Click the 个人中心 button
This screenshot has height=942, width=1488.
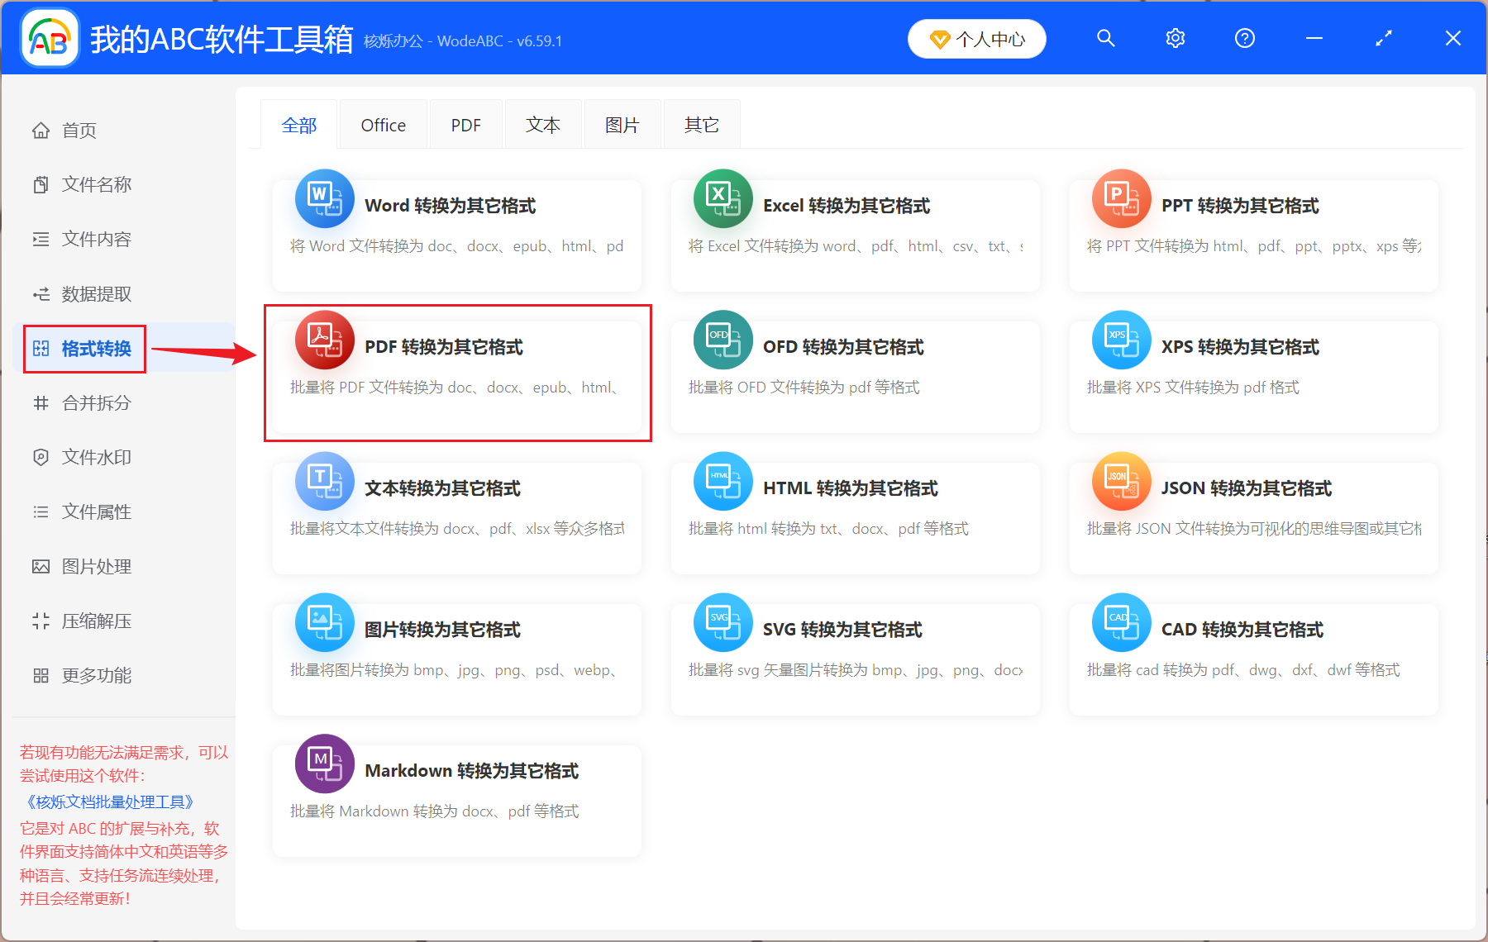point(976,38)
